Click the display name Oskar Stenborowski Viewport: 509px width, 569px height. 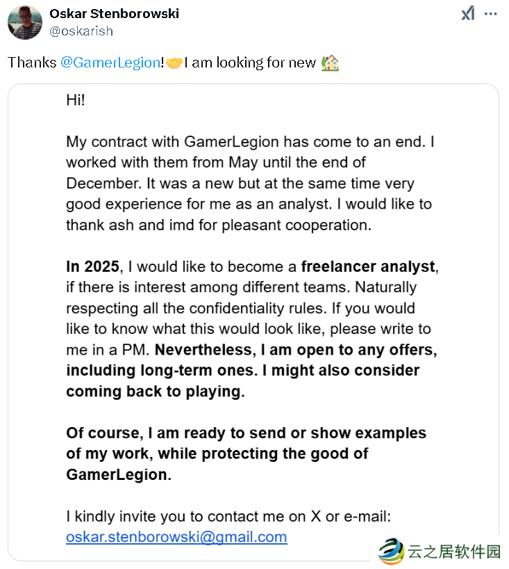click(x=114, y=14)
